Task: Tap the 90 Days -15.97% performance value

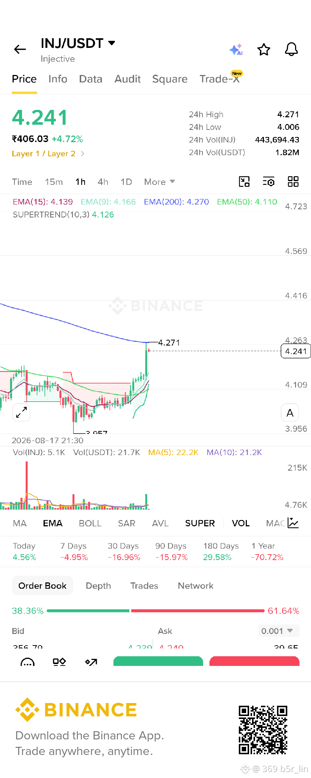Action: pyautogui.click(x=172, y=558)
